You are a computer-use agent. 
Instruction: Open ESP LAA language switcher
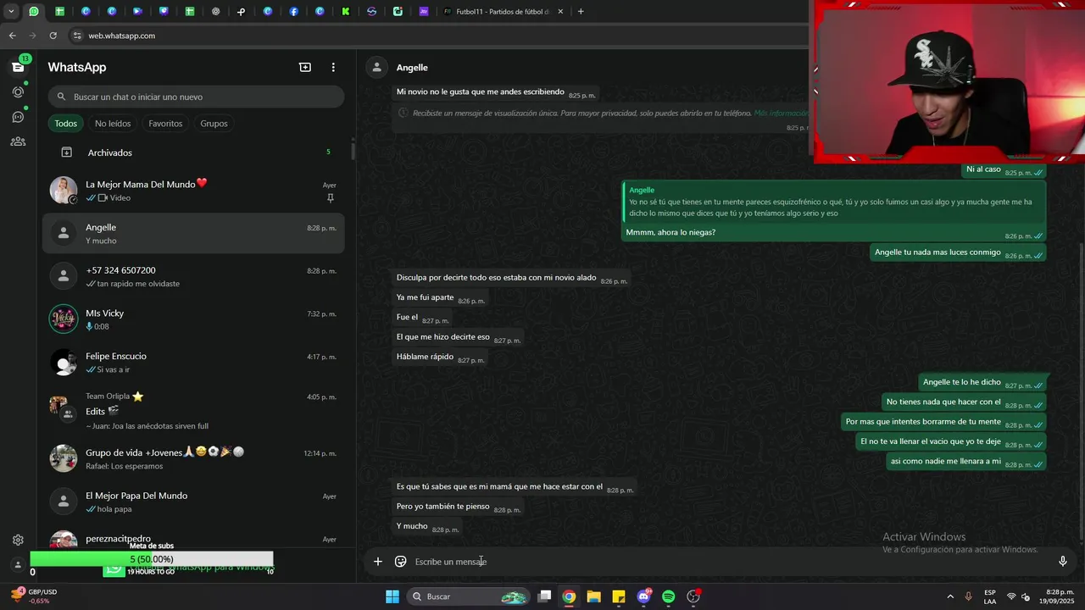coord(990,596)
